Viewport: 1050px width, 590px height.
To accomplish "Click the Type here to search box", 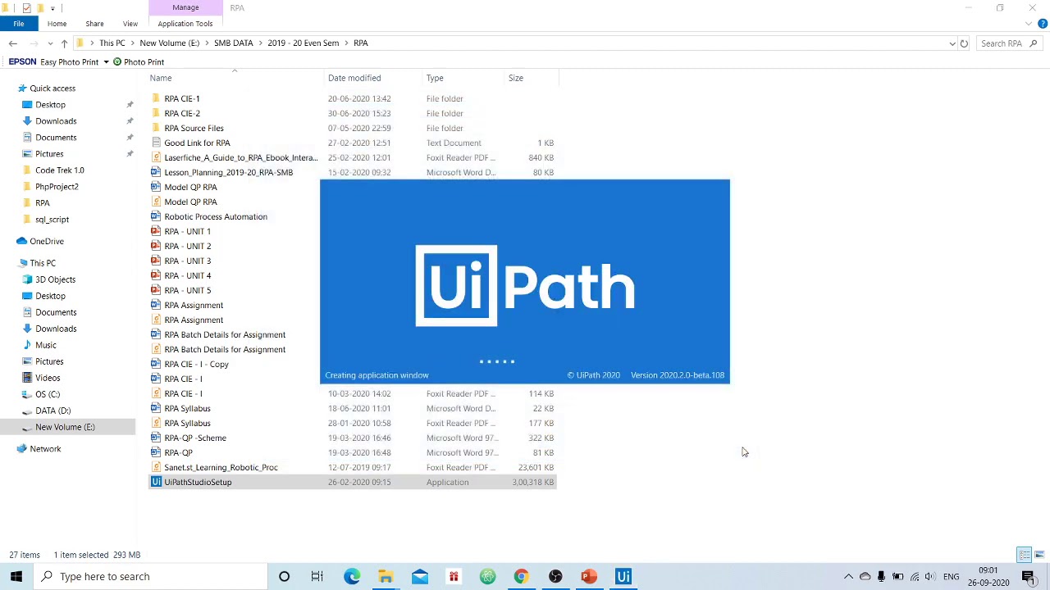I will 150,576.
